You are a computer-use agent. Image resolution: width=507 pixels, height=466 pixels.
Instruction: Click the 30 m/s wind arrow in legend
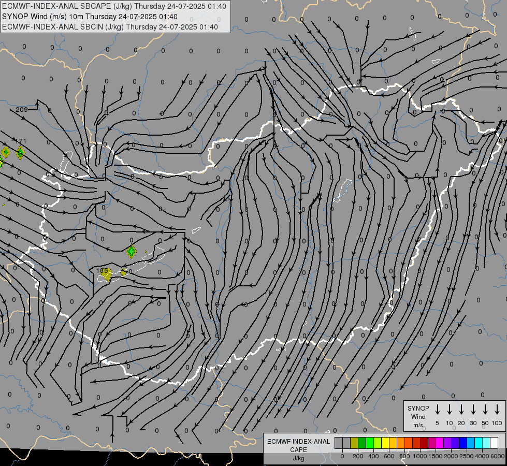point(473,410)
